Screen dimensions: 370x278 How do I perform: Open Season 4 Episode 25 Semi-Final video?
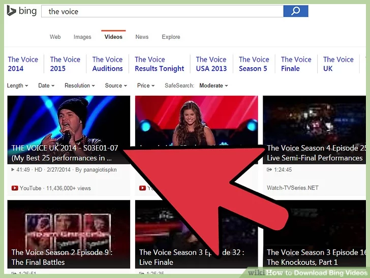coord(314,130)
